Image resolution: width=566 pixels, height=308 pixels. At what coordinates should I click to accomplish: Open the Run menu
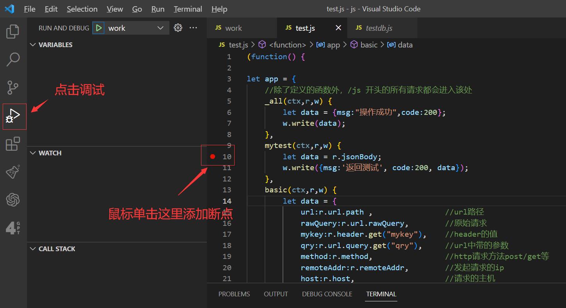click(x=158, y=9)
